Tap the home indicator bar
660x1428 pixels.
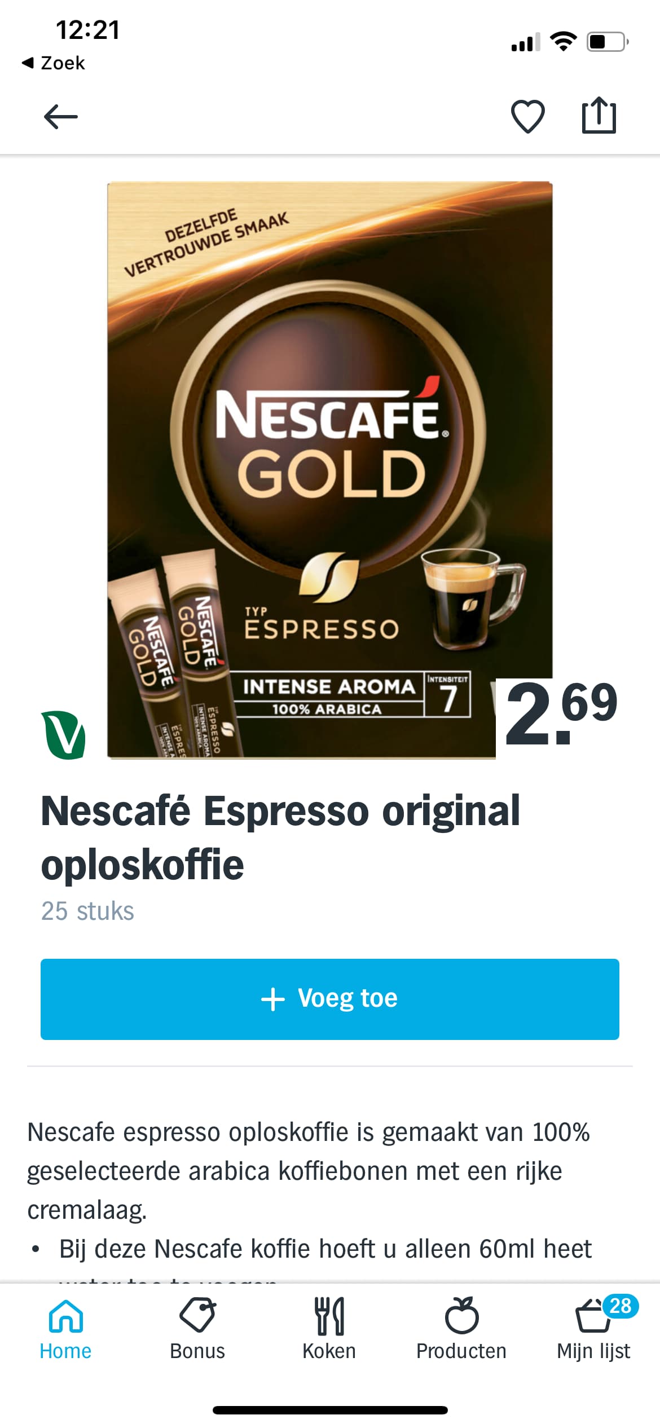pyautogui.click(x=330, y=1410)
